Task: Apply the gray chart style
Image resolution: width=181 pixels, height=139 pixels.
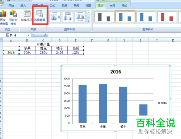Action: coord(104,17)
